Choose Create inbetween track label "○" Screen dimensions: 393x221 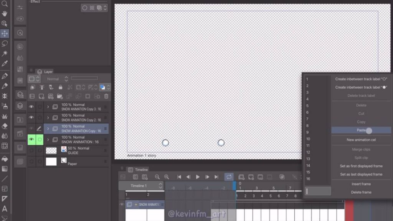coord(361,79)
